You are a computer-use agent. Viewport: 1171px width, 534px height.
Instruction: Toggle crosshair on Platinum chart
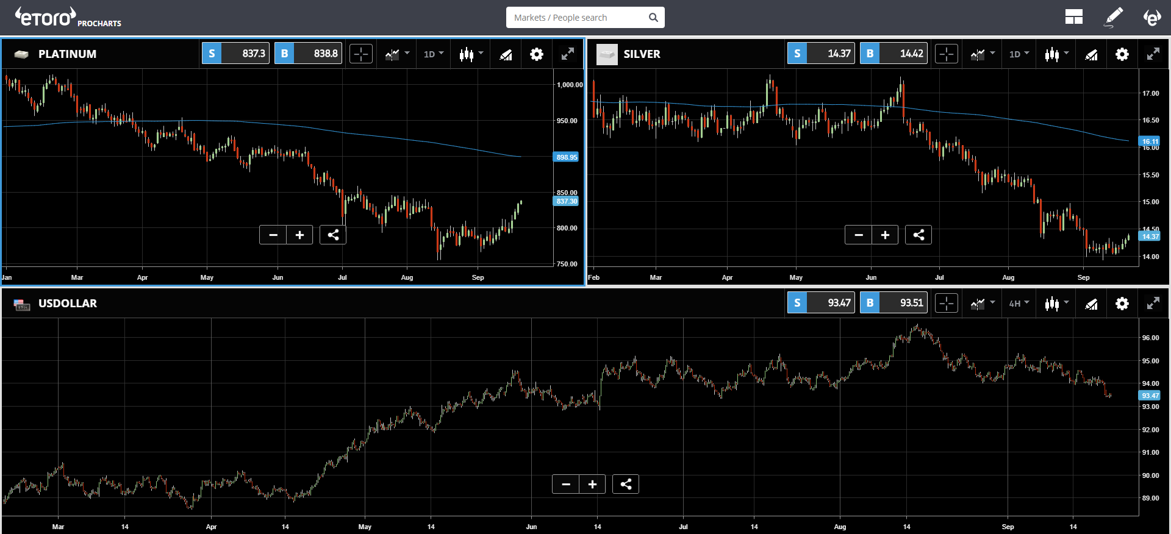tap(361, 54)
